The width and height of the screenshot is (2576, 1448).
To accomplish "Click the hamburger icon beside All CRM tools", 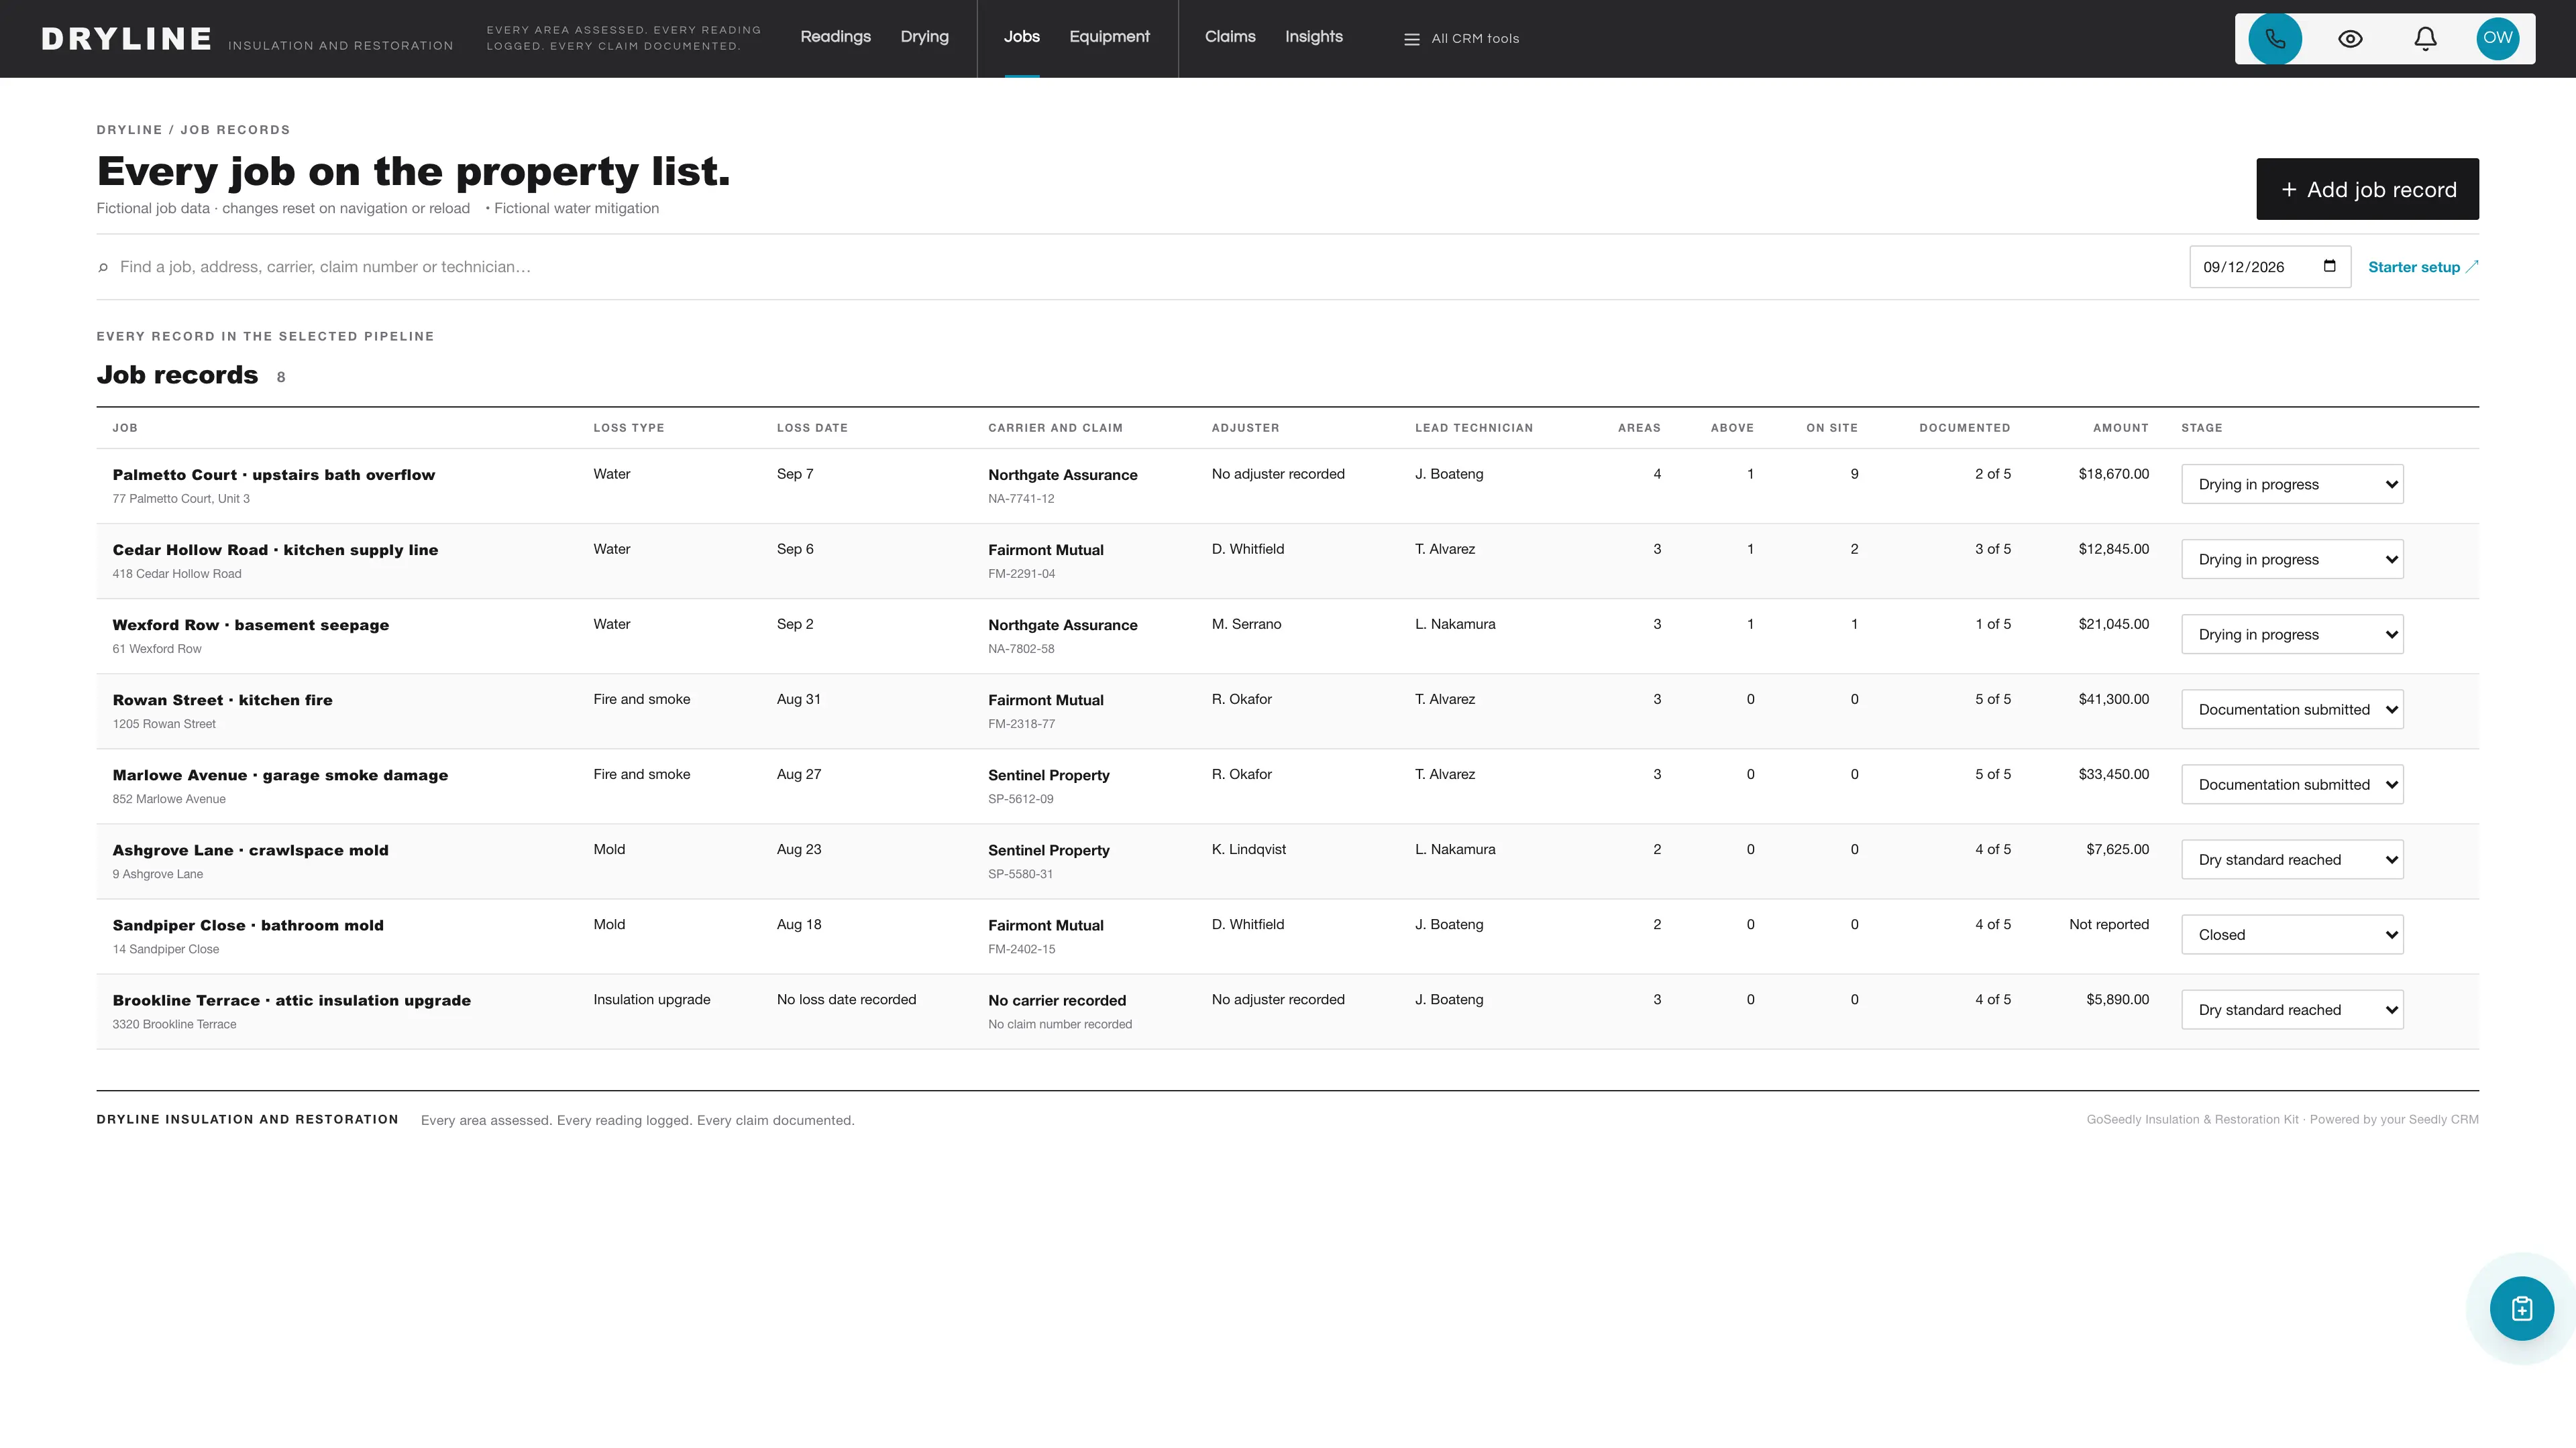I will pyautogui.click(x=1411, y=39).
